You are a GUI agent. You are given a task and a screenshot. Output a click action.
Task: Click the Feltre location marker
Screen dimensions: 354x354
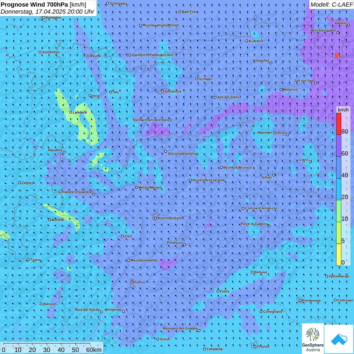pyautogui.click(x=218, y=291)
